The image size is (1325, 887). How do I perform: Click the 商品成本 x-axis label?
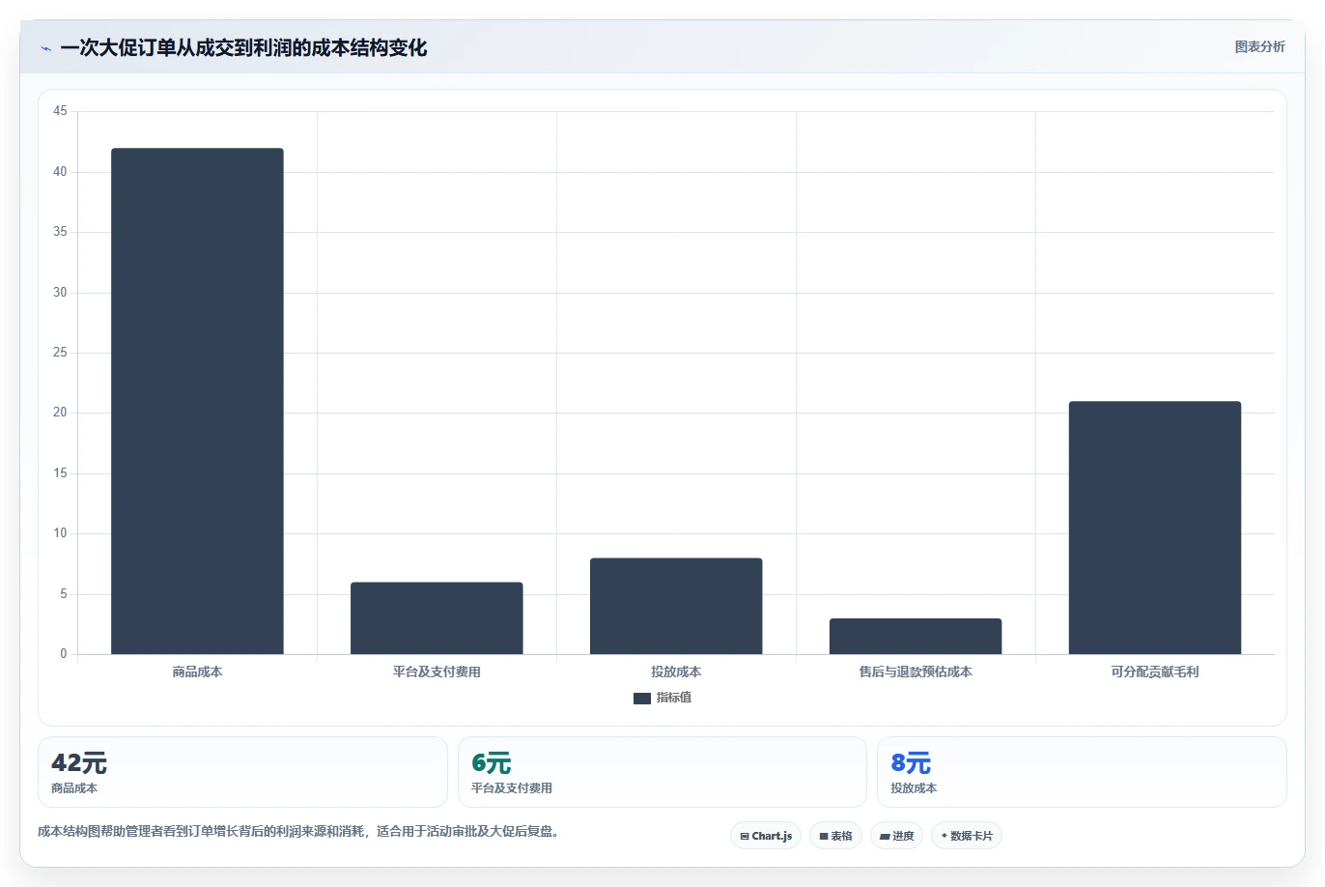point(197,672)
